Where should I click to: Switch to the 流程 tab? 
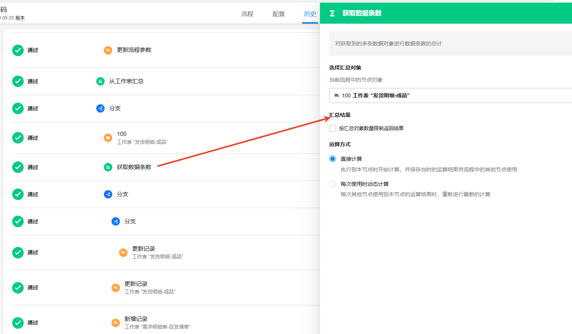[x=247, y=14]
